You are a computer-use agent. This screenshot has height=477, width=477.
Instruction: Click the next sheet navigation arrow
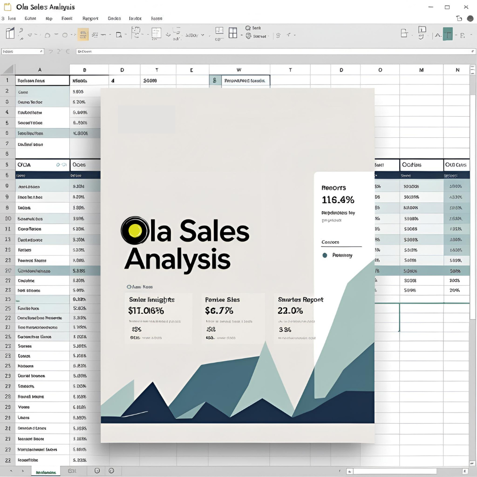click(x=23, y=471)
